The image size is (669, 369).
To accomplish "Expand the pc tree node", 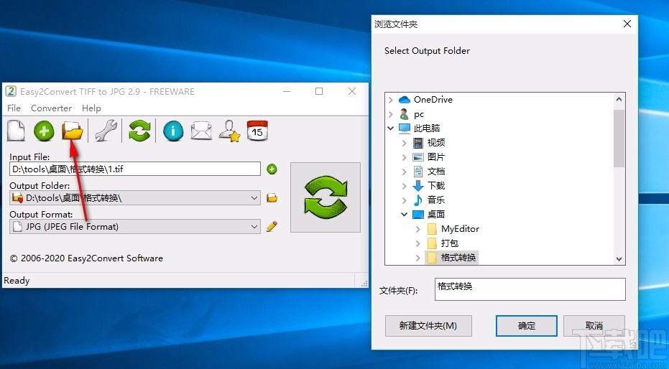I will tap(391, 114).
